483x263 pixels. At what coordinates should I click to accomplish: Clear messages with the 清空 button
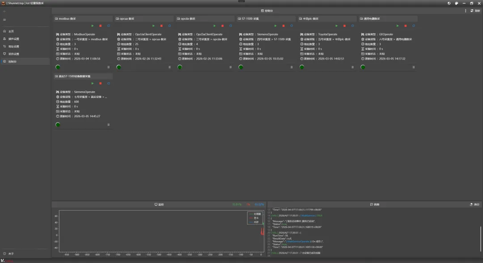pos(475,204)
